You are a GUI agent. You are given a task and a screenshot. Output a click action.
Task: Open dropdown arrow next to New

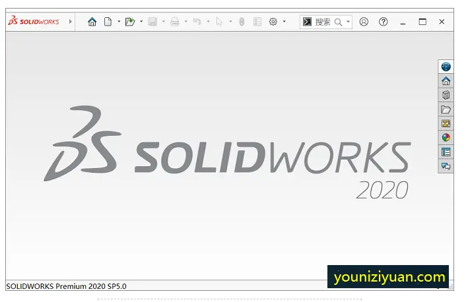[119, 22]
